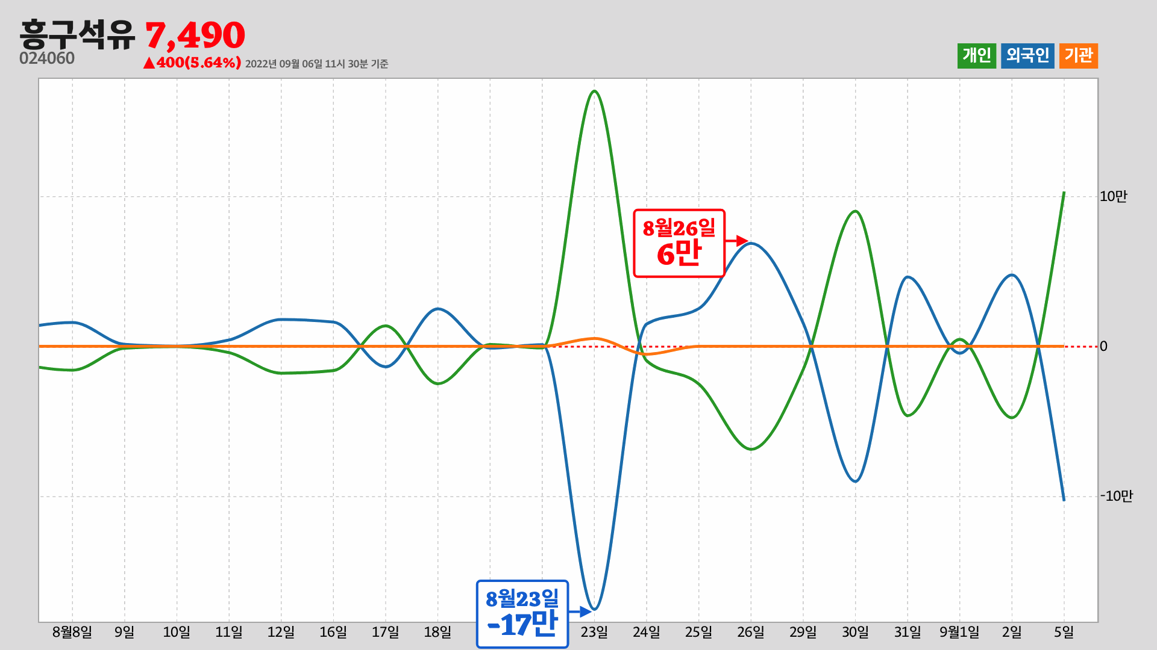
Task: Click the 23일 x-axis label
Action: point(594,632)
